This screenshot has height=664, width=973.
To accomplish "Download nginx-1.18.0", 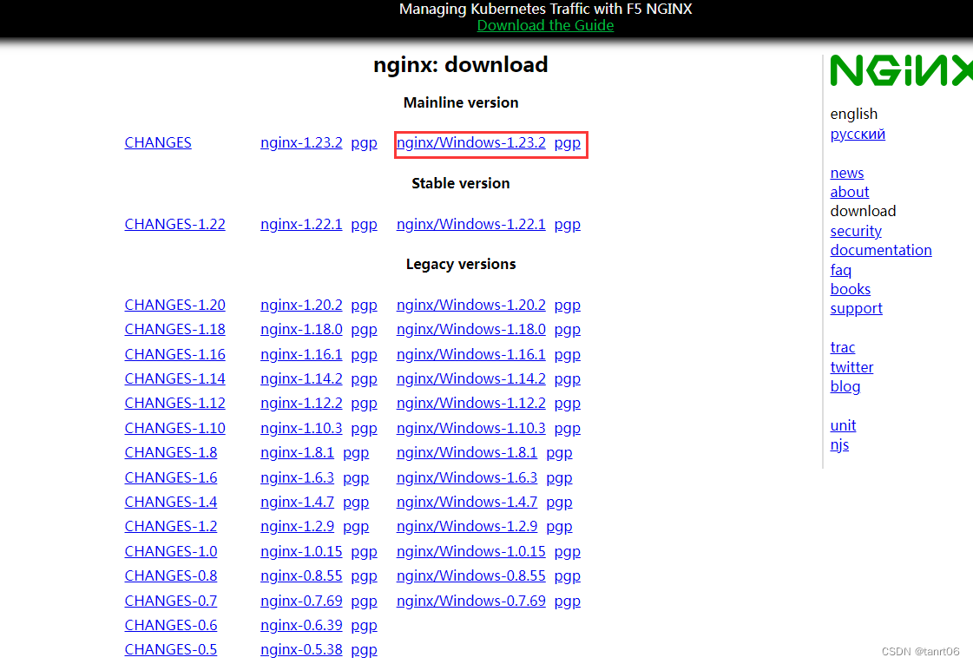I will pyautogui.click(x=301, y=329).
